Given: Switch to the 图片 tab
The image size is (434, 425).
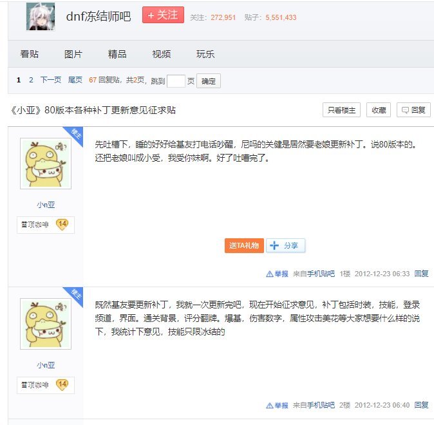Looking at the screenshot, I should 73,54.
